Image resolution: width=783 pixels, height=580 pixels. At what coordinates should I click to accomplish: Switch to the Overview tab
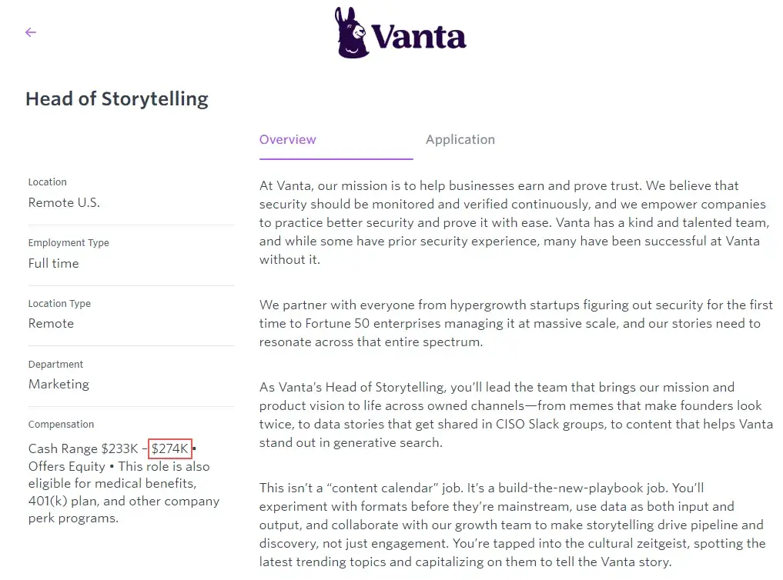[288, 139]
